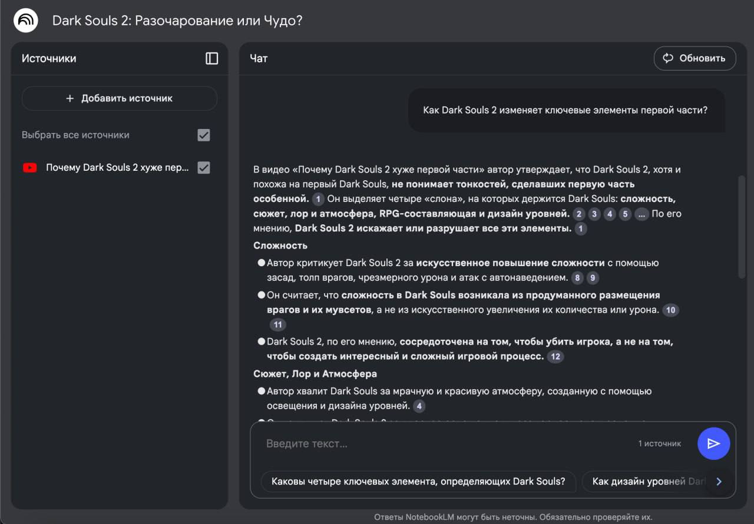
Task: Click the Добавить источник button
Action: pos(120,98)
